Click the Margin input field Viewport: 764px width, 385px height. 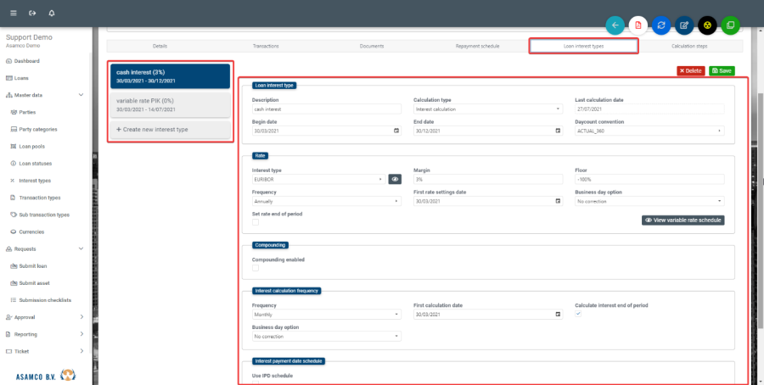click(x=487, y=180)
